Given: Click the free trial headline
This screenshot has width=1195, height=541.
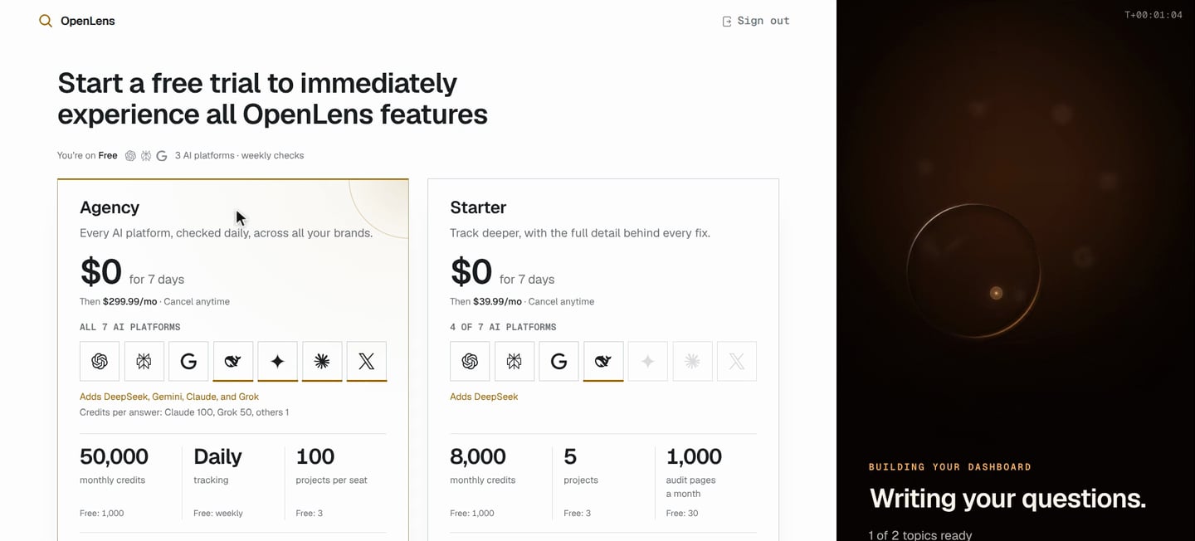Looking at the screenshot, I should [272, 98].
